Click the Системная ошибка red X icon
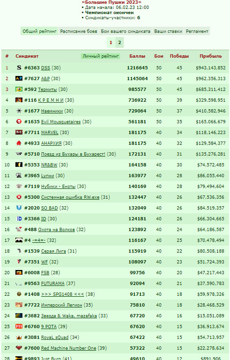 pos(19,197)
